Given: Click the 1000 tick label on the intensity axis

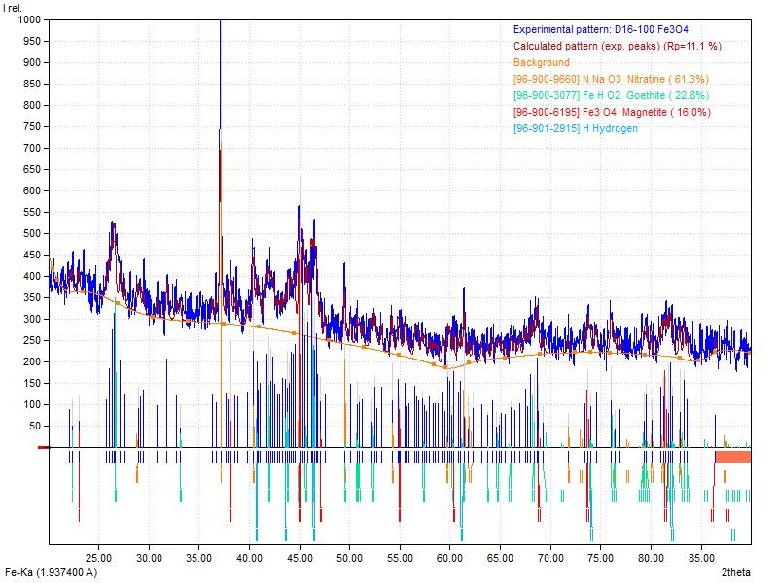Looking at the screenshot, I should coord(29,19).
